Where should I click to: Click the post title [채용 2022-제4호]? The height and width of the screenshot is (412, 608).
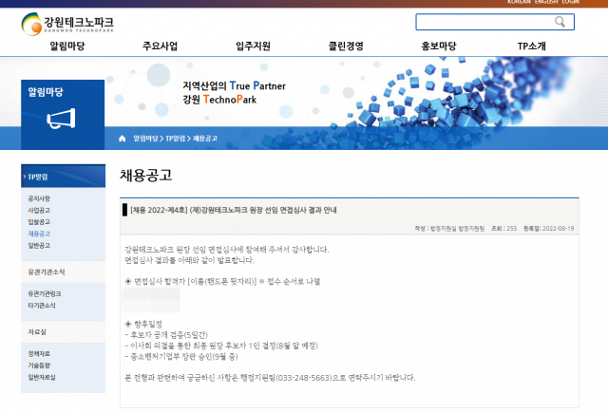(234, 210)
